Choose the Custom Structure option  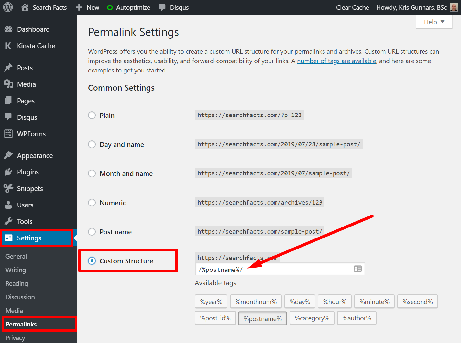93,261
